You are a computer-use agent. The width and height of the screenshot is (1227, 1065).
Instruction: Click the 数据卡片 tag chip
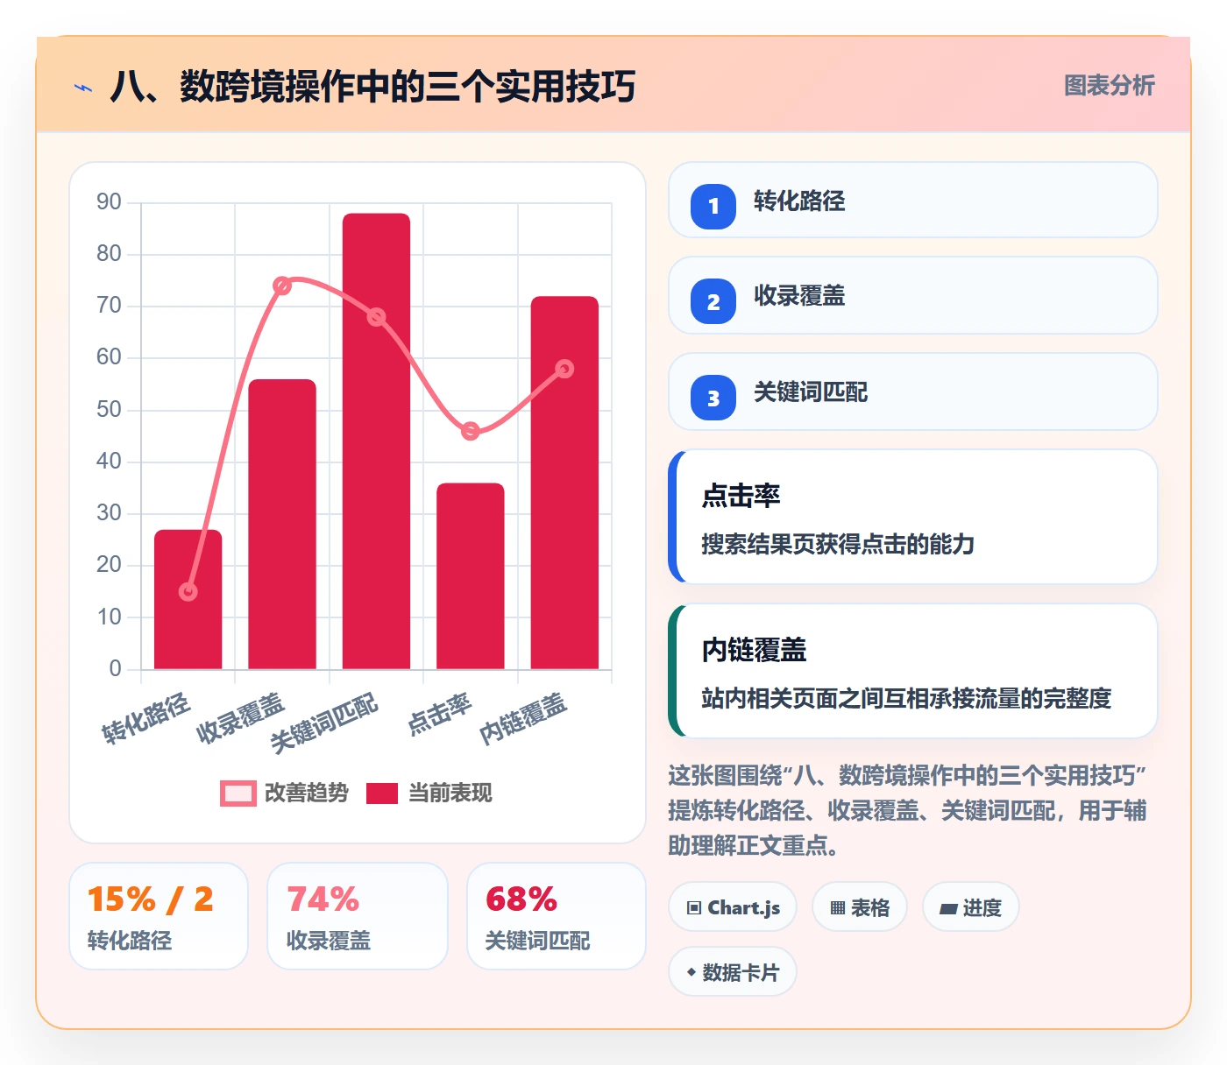click(x=733, y=972)
